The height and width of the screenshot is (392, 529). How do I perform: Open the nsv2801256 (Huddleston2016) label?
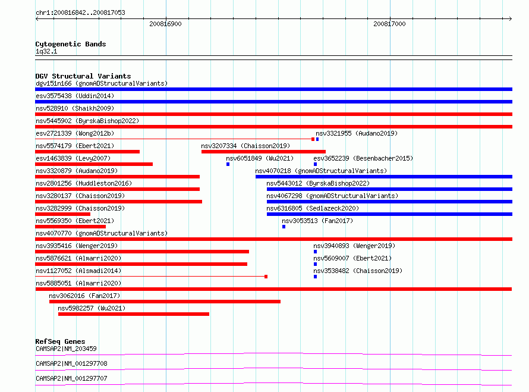pyautogui.click(x=84, y=183)
